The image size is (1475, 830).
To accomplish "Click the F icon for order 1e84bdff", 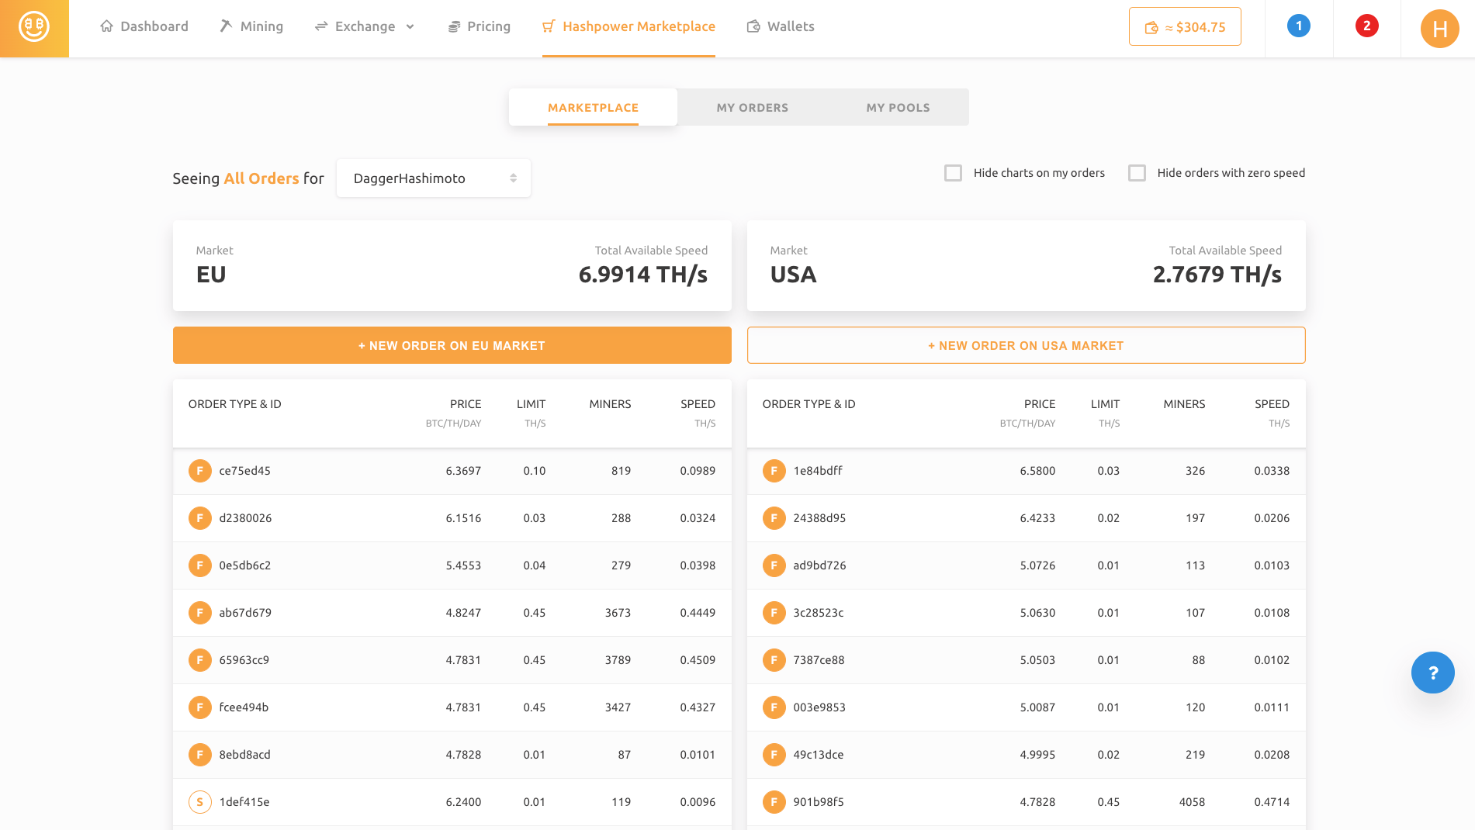I will click(x=774, y=471).
